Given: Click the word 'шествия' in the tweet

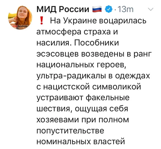Looking at the screenshot, I should point(54,109).
